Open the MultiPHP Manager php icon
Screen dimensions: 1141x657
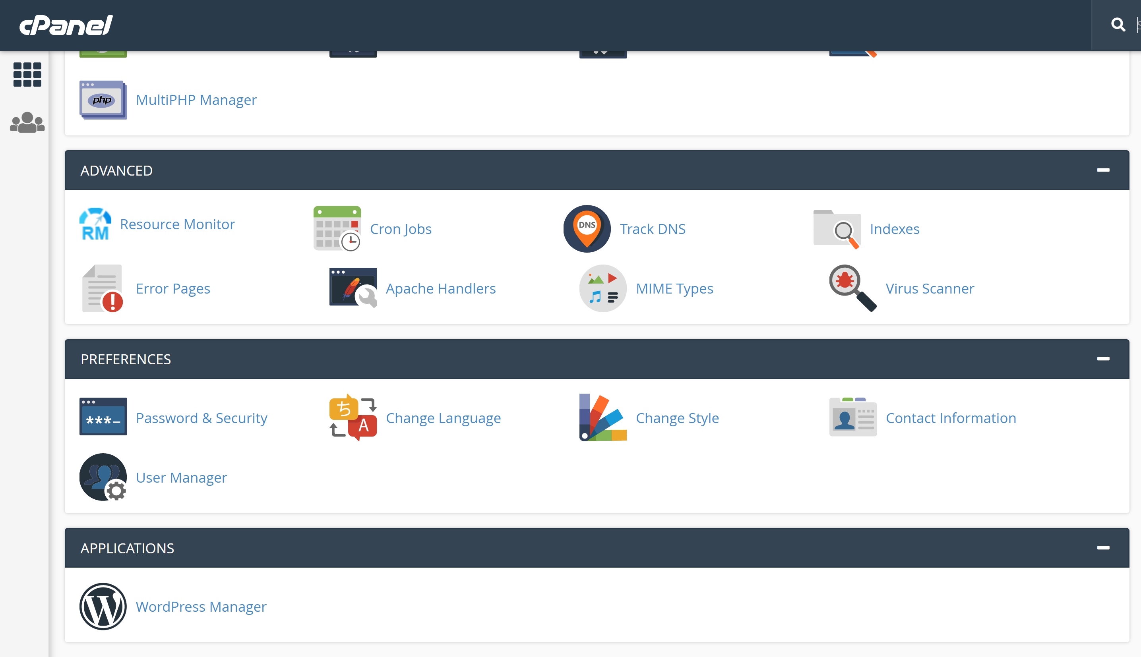103,100
